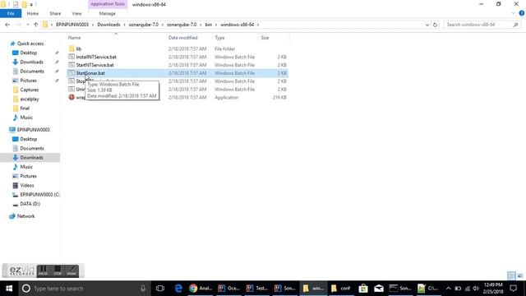The width and height of the screenshot is (526, 296).
Task: Go up one folder level
Action: pyautogui.click(x=35, y=25)
